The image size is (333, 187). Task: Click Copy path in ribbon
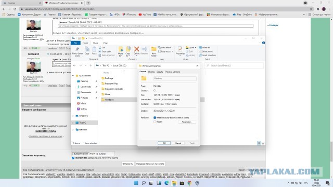point(105,51)
